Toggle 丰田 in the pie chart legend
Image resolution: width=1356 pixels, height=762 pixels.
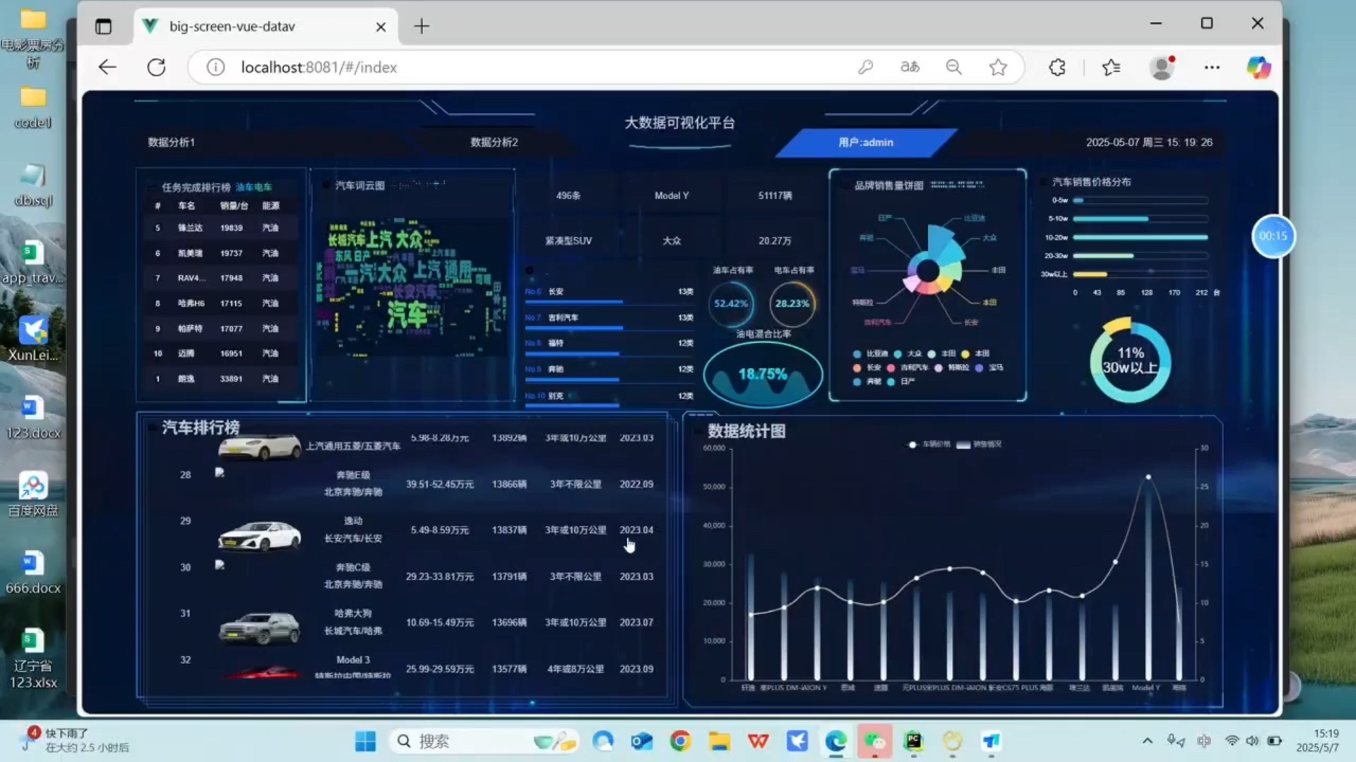pos(942,353)
